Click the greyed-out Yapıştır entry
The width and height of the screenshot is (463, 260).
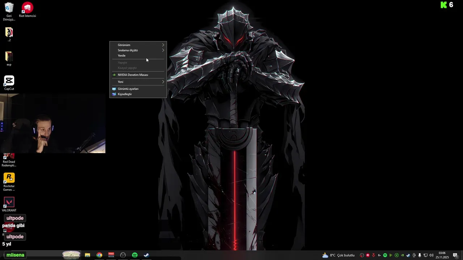tap(138, 62)
